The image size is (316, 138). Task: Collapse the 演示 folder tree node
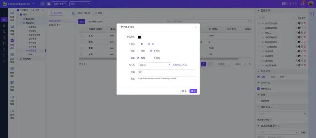18,15
